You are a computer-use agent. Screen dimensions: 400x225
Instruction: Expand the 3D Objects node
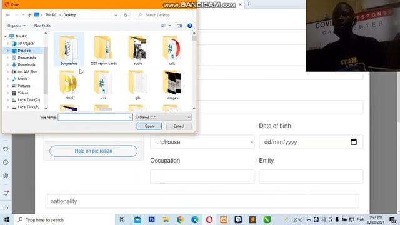(8, 43)
